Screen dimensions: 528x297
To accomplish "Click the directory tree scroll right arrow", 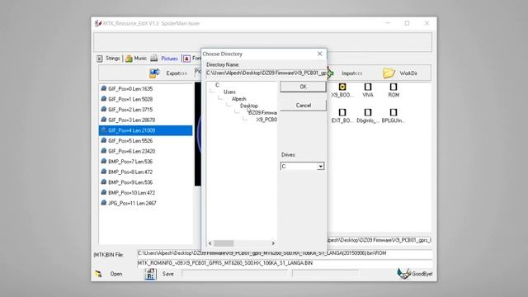I will click(x=273, y=243).
